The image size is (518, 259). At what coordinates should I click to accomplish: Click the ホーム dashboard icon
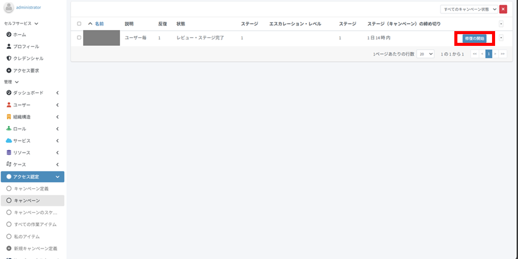(9, 34)
